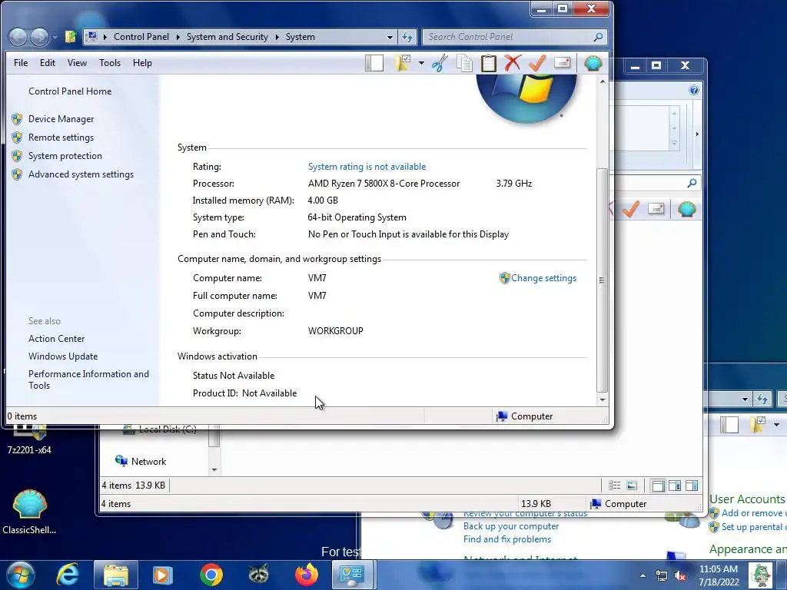Select Network in rear Explorer navigation tree
The height and width of the screenshot is (590, 787).
click(148, 462)
